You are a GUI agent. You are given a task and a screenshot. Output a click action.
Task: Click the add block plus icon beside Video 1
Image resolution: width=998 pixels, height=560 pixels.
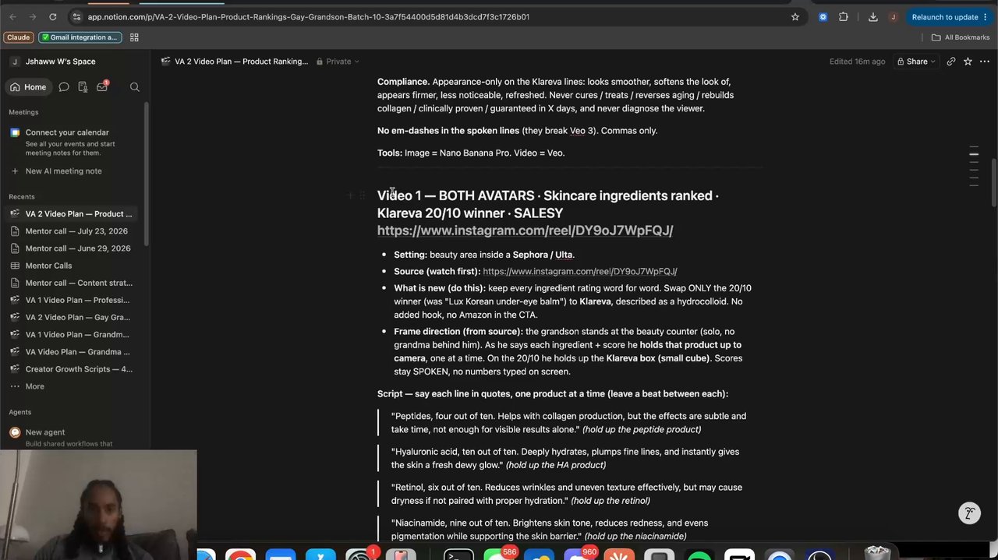pos(350,196)
